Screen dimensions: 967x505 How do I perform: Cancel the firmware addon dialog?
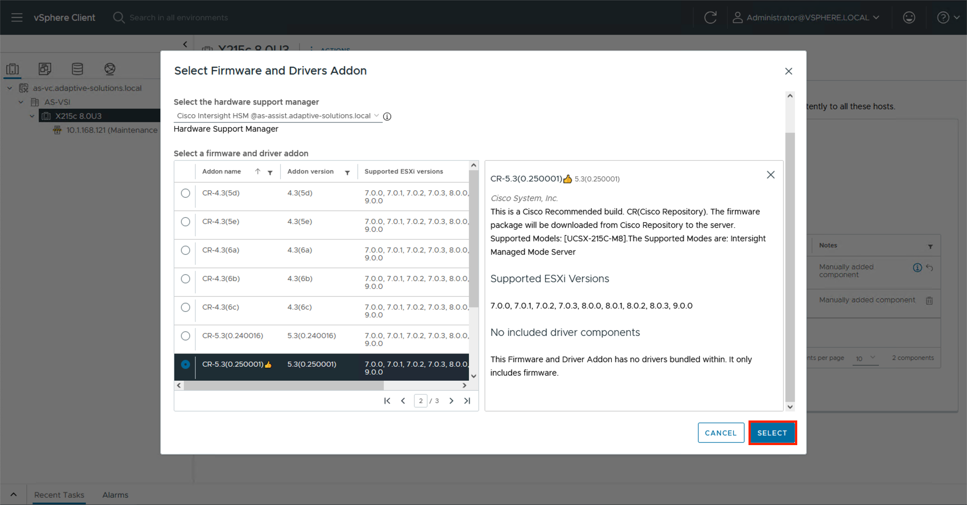(x=720, y=432)
